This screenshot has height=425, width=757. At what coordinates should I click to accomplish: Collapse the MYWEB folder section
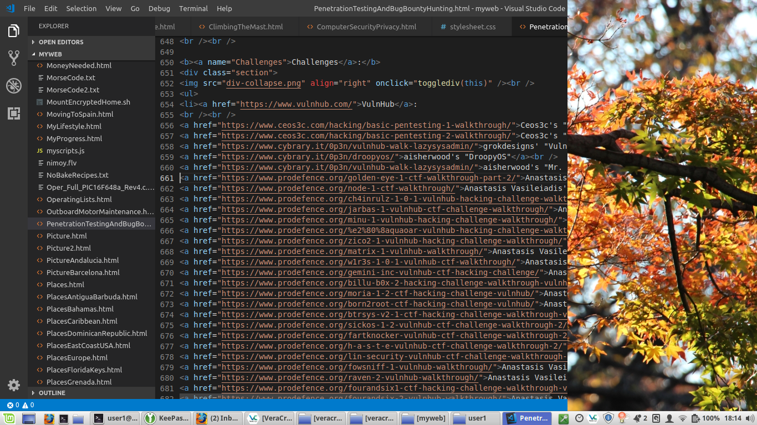click(50, 54)
